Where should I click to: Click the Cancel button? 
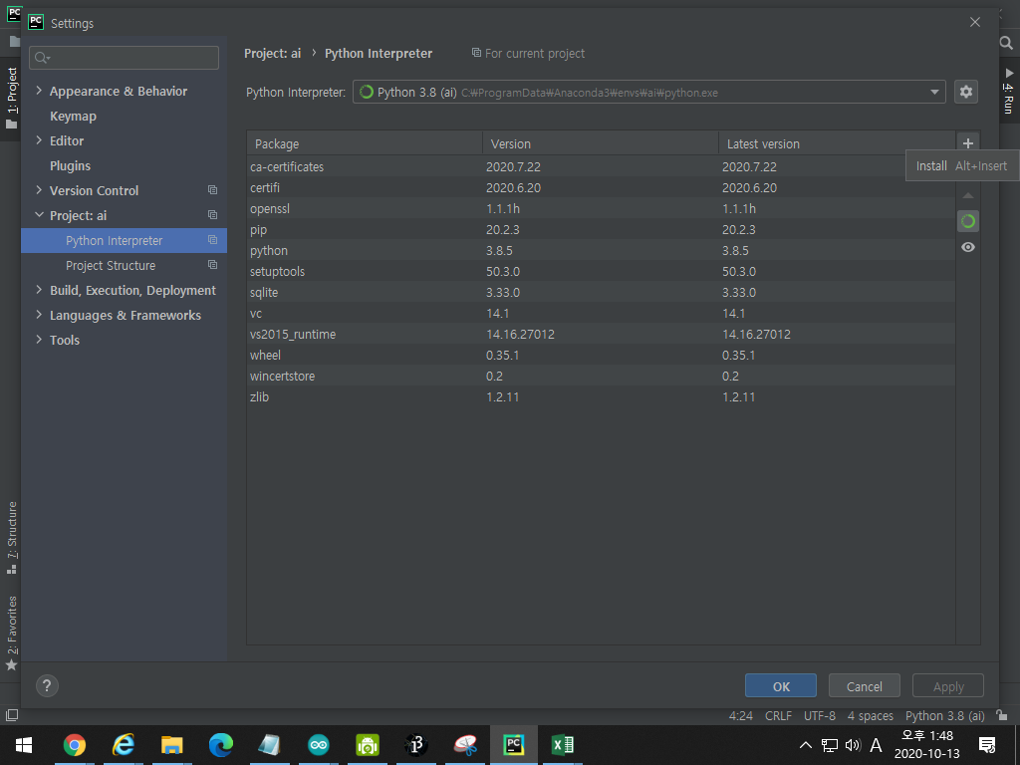864,686
